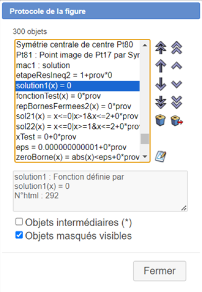This screenshot has width=202, height=292.
Task: Click the Fermer button
Action: coord(160,271)
